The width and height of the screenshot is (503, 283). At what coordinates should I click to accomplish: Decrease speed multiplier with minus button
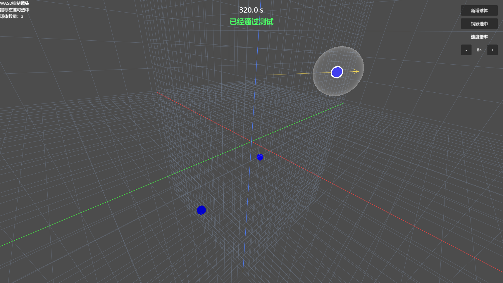[466, 50]
